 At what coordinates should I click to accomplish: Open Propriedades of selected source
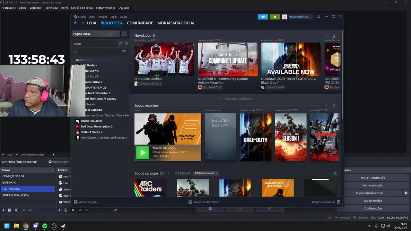tap(59, 162)
